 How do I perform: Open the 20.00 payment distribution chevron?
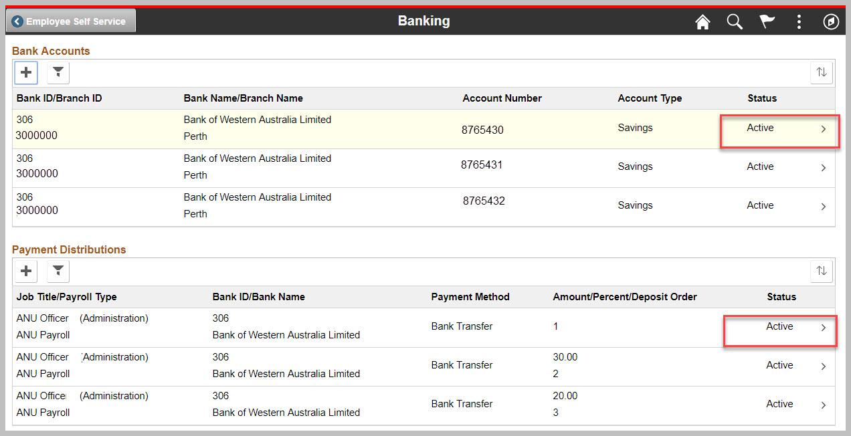click(x=824, y=405)
